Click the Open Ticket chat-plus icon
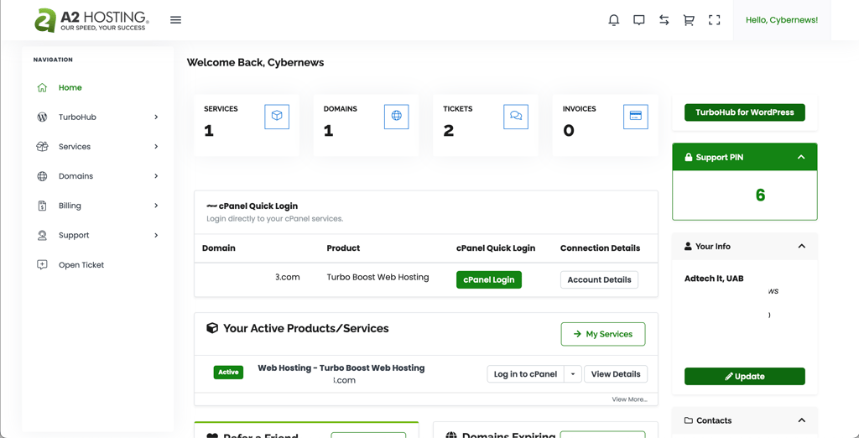 [x=42, y=265]
